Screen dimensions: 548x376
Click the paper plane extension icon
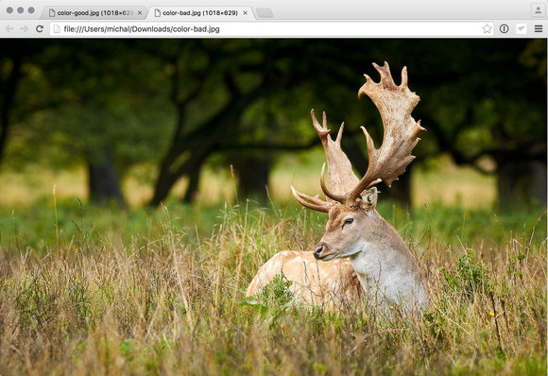tap(522, 28)
